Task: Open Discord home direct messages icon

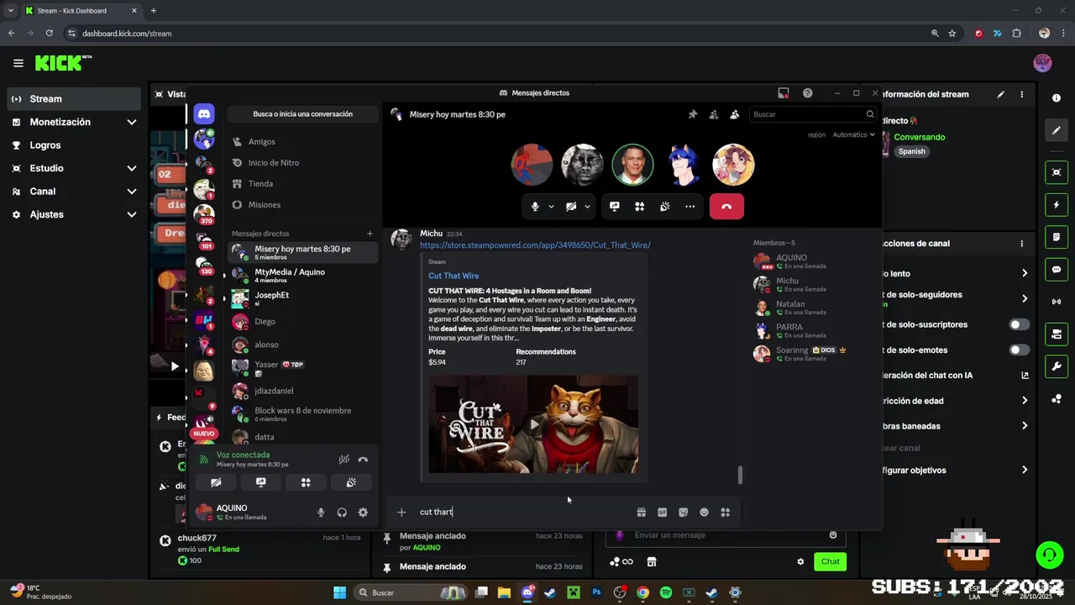Action: [204, 113]
